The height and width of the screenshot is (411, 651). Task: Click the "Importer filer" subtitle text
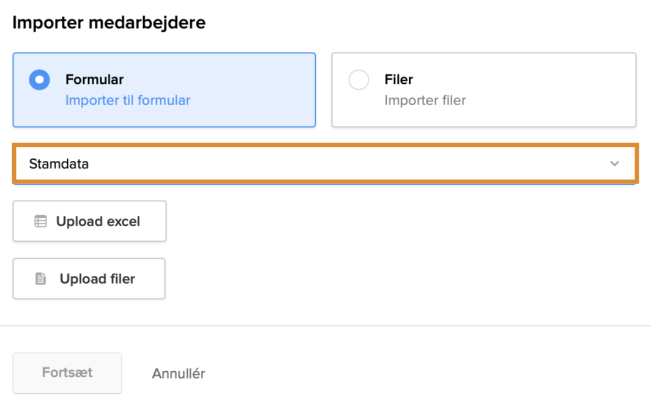[425, 100]
